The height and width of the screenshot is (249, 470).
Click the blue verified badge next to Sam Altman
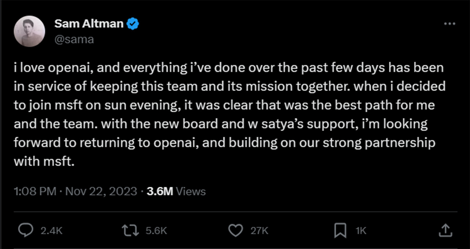click(x=132, y=23)
